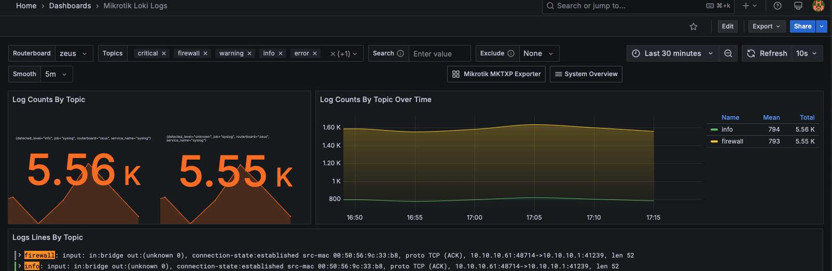Remove the critical topic filter
The width and height of the screenshot is (832, 271).
164,53
